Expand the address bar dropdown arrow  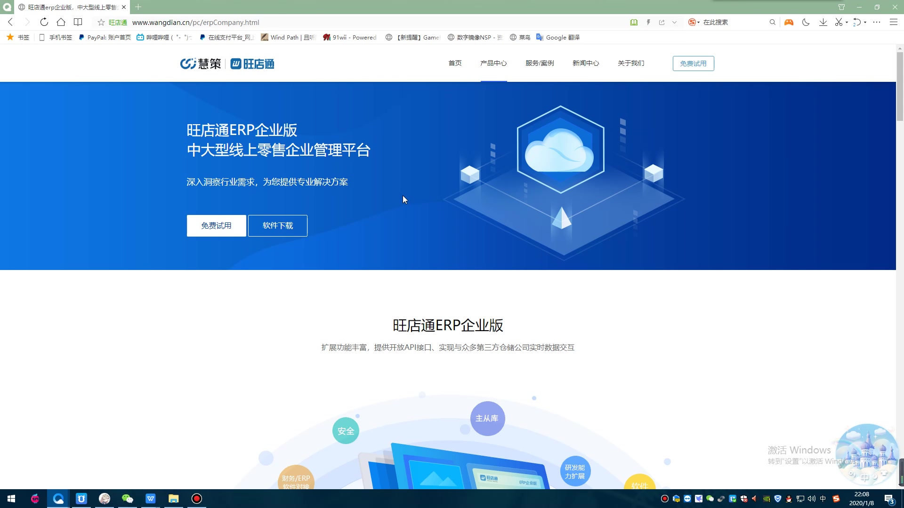(x=674, y=22)
